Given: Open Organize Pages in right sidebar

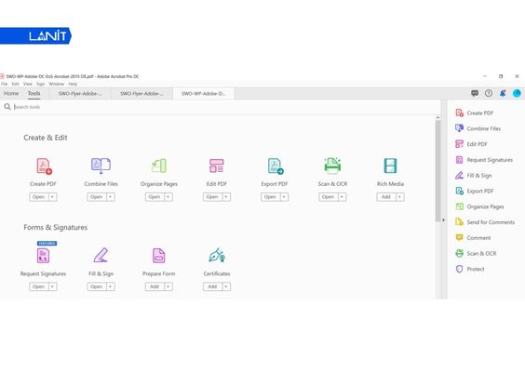Looking at the screenshot, I should click(479, 206).
